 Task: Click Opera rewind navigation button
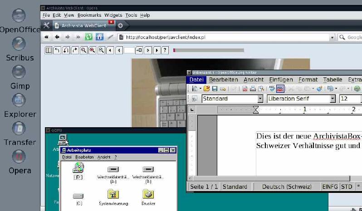[47, 37]
